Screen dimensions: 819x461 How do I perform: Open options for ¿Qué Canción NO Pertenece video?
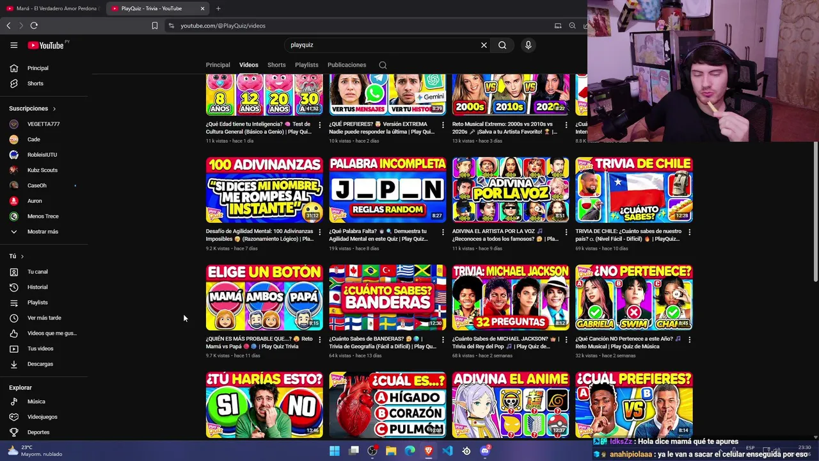[689, 340]
